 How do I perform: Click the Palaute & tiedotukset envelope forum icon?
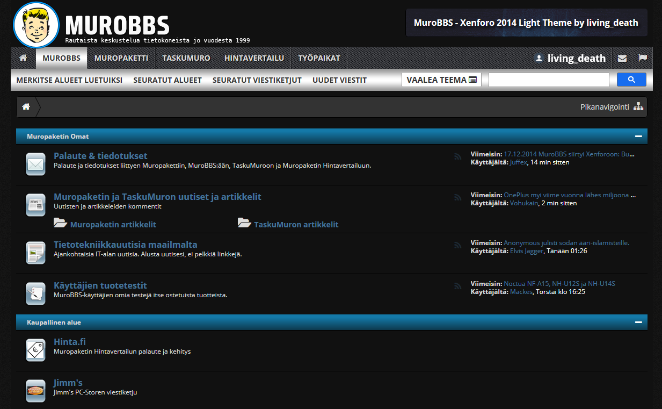pyautogui.click(x=36, y=164)
